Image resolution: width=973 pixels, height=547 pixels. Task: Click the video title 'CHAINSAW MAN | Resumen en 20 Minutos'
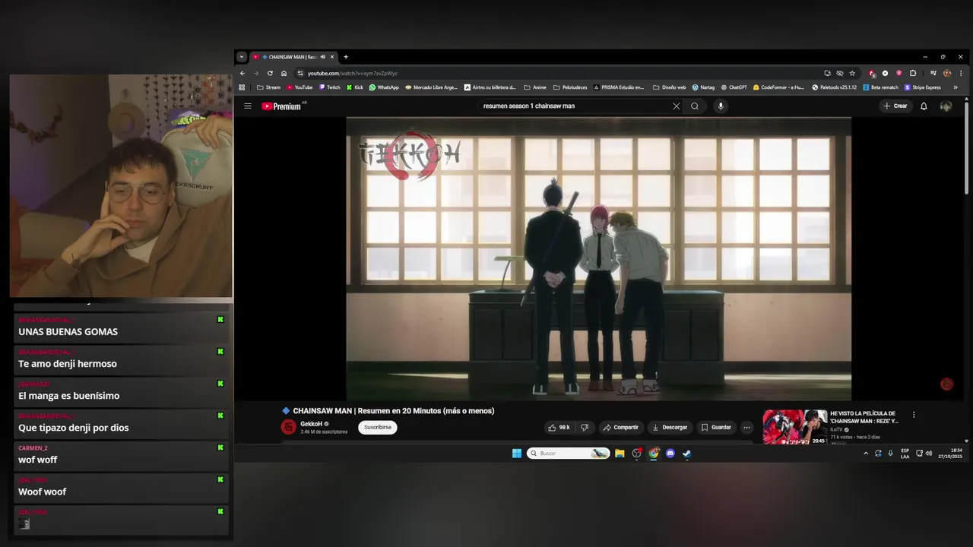[x=393, y=411]
